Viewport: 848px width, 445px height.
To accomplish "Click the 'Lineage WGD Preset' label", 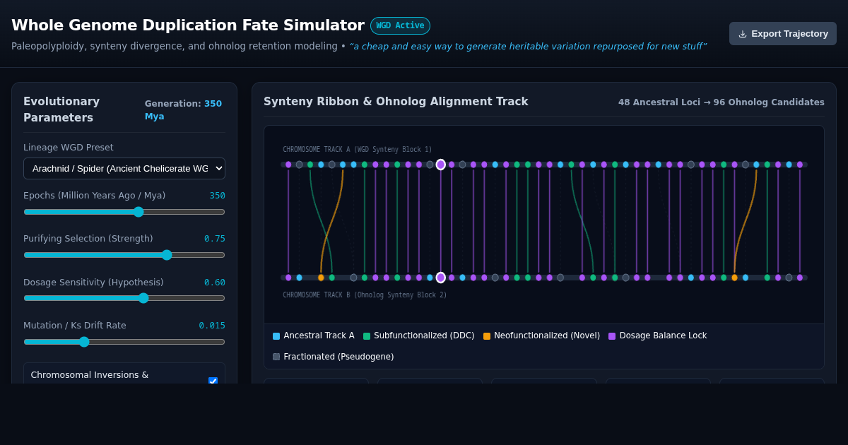I will point(69,148).
